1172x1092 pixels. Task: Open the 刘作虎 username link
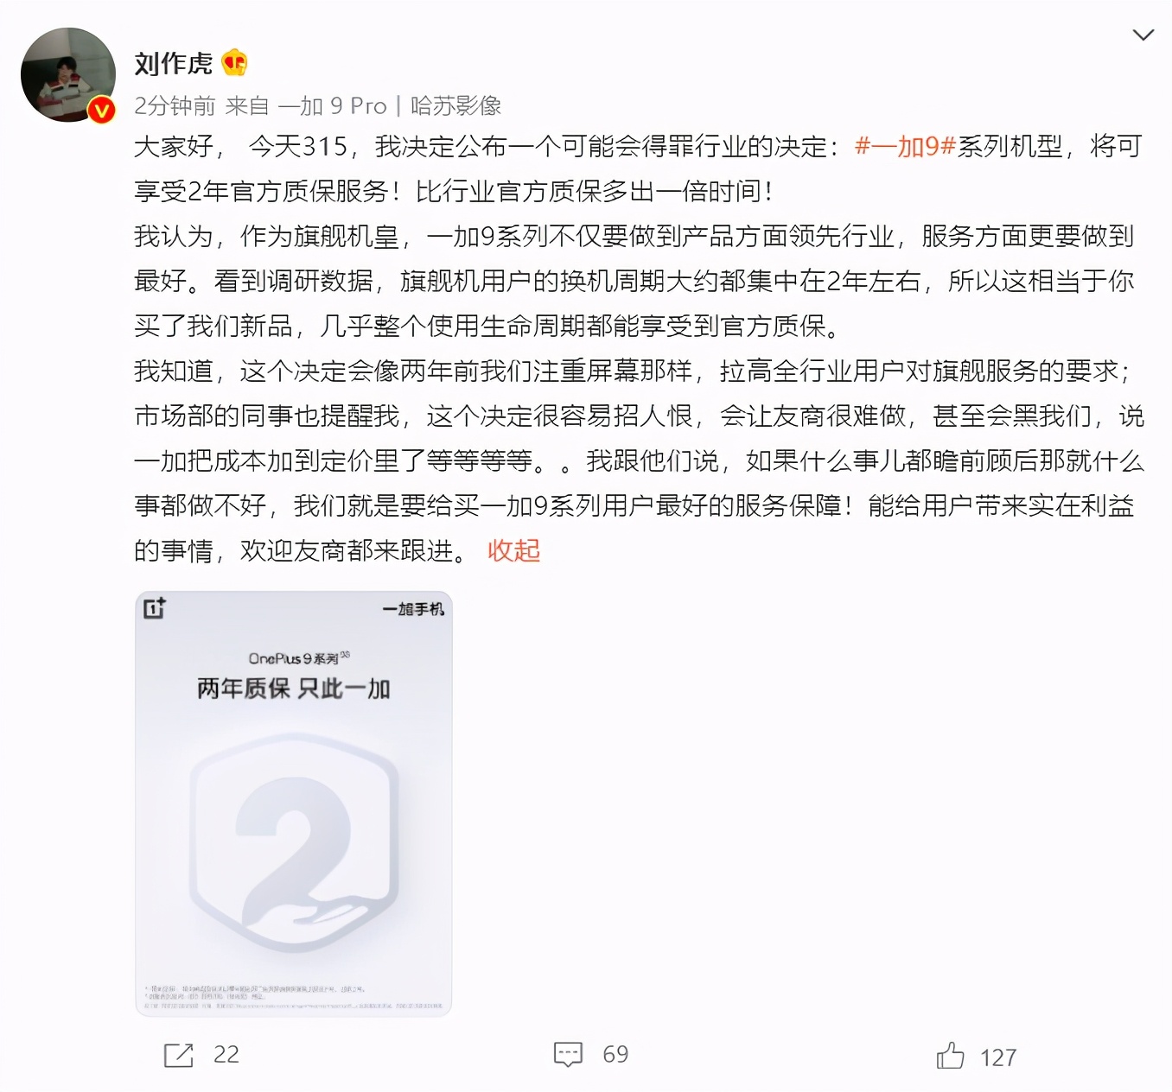(x=173, y=63)
